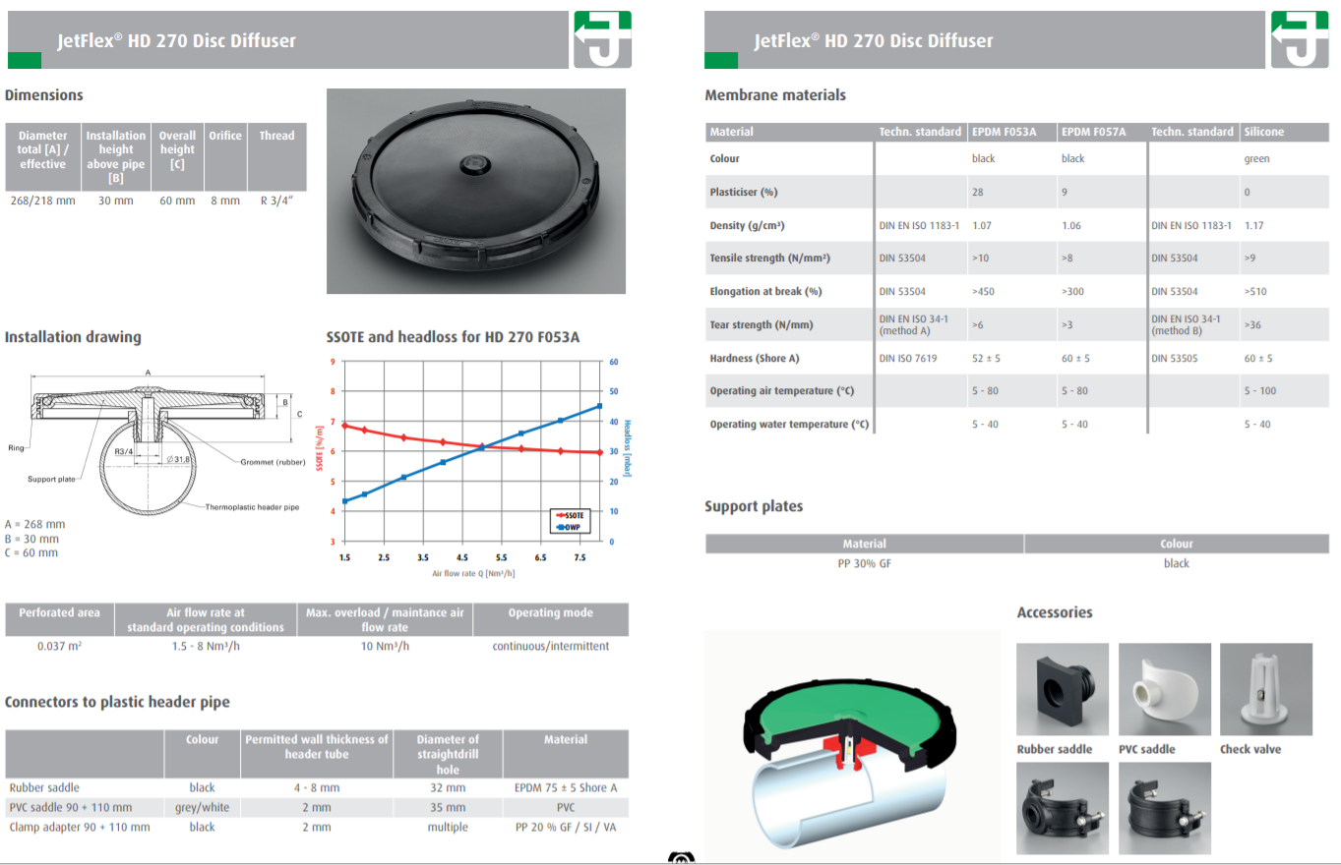1341x865 pixels.
Task: Click 'SSOTE and headloss for HD 270 F053A' heading
Action: [453, 337]
